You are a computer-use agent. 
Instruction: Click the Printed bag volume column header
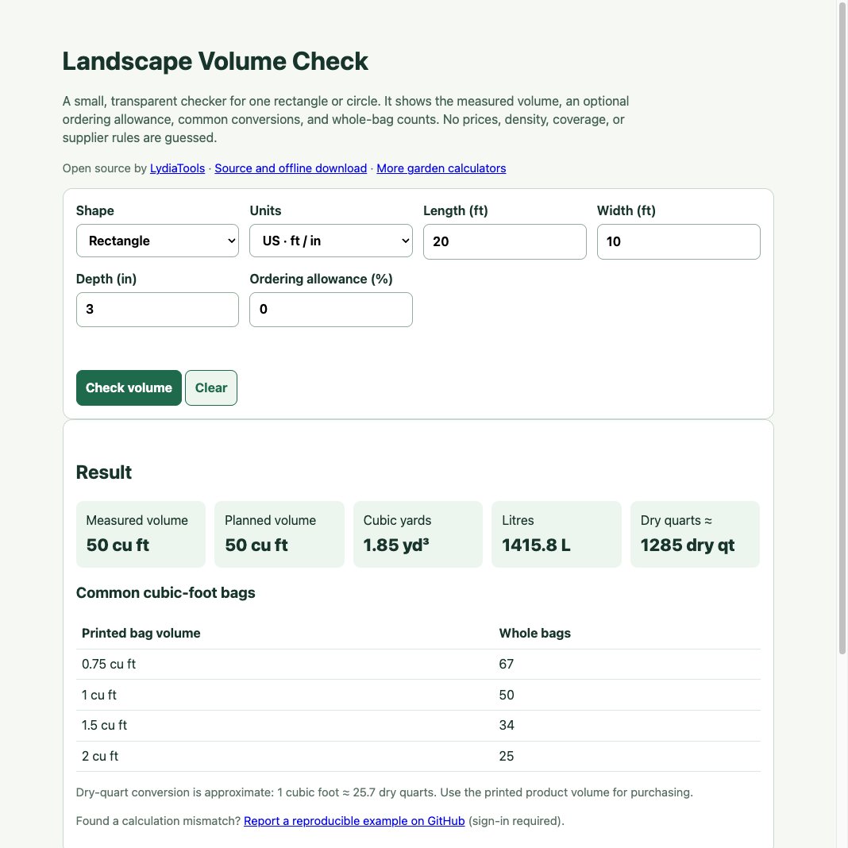(141, 634)
